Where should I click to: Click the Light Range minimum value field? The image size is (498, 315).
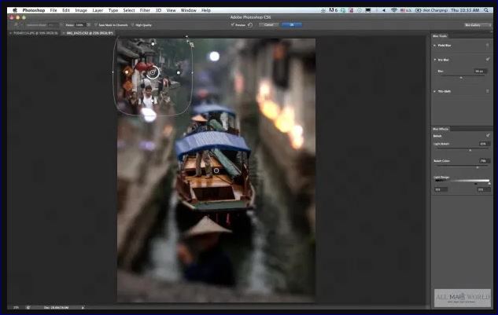pos(441,189)
